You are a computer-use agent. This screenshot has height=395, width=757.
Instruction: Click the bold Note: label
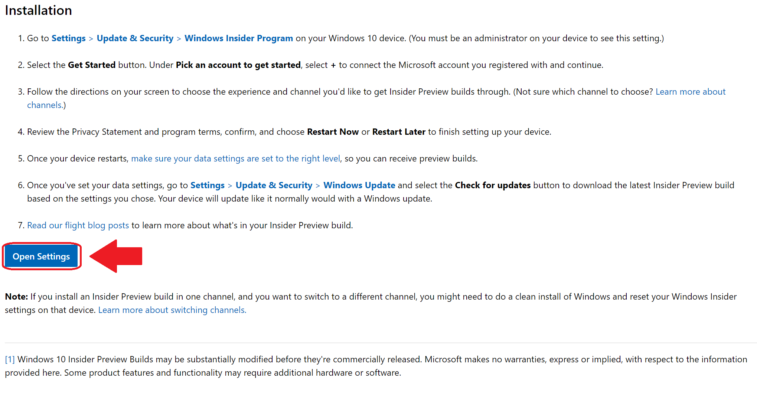click(16, 297)
